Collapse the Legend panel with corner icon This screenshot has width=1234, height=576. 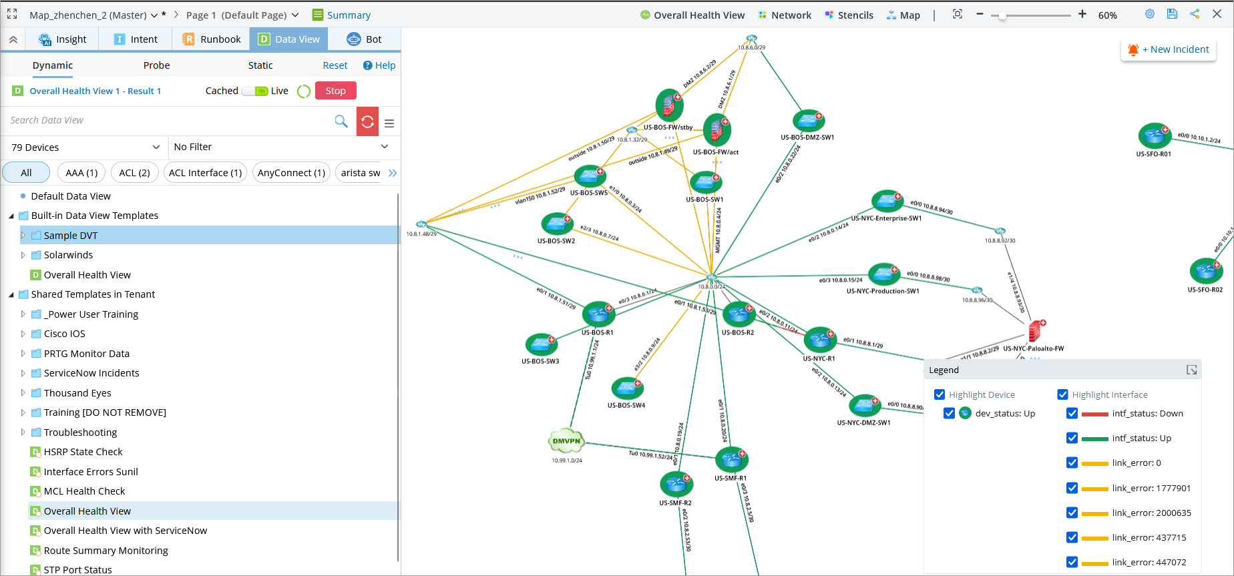click(1191, 370)
